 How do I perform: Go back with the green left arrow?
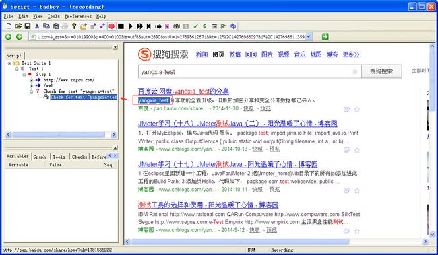(x=9, y=36)
